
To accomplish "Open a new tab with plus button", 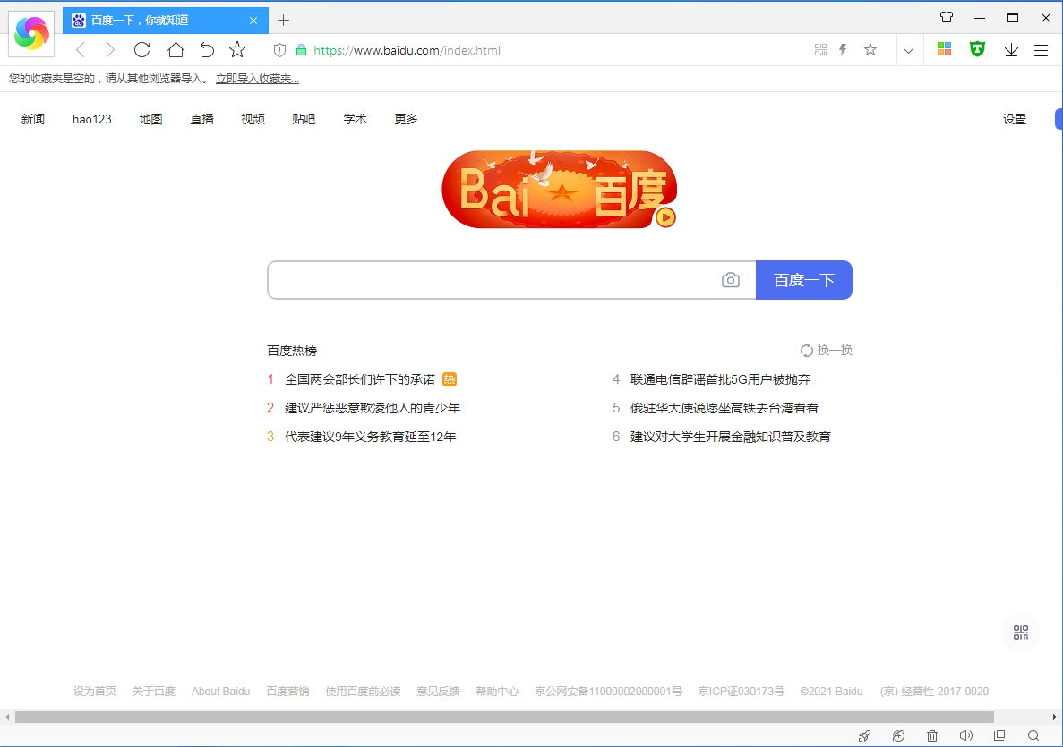I will [x=284, y=20].
